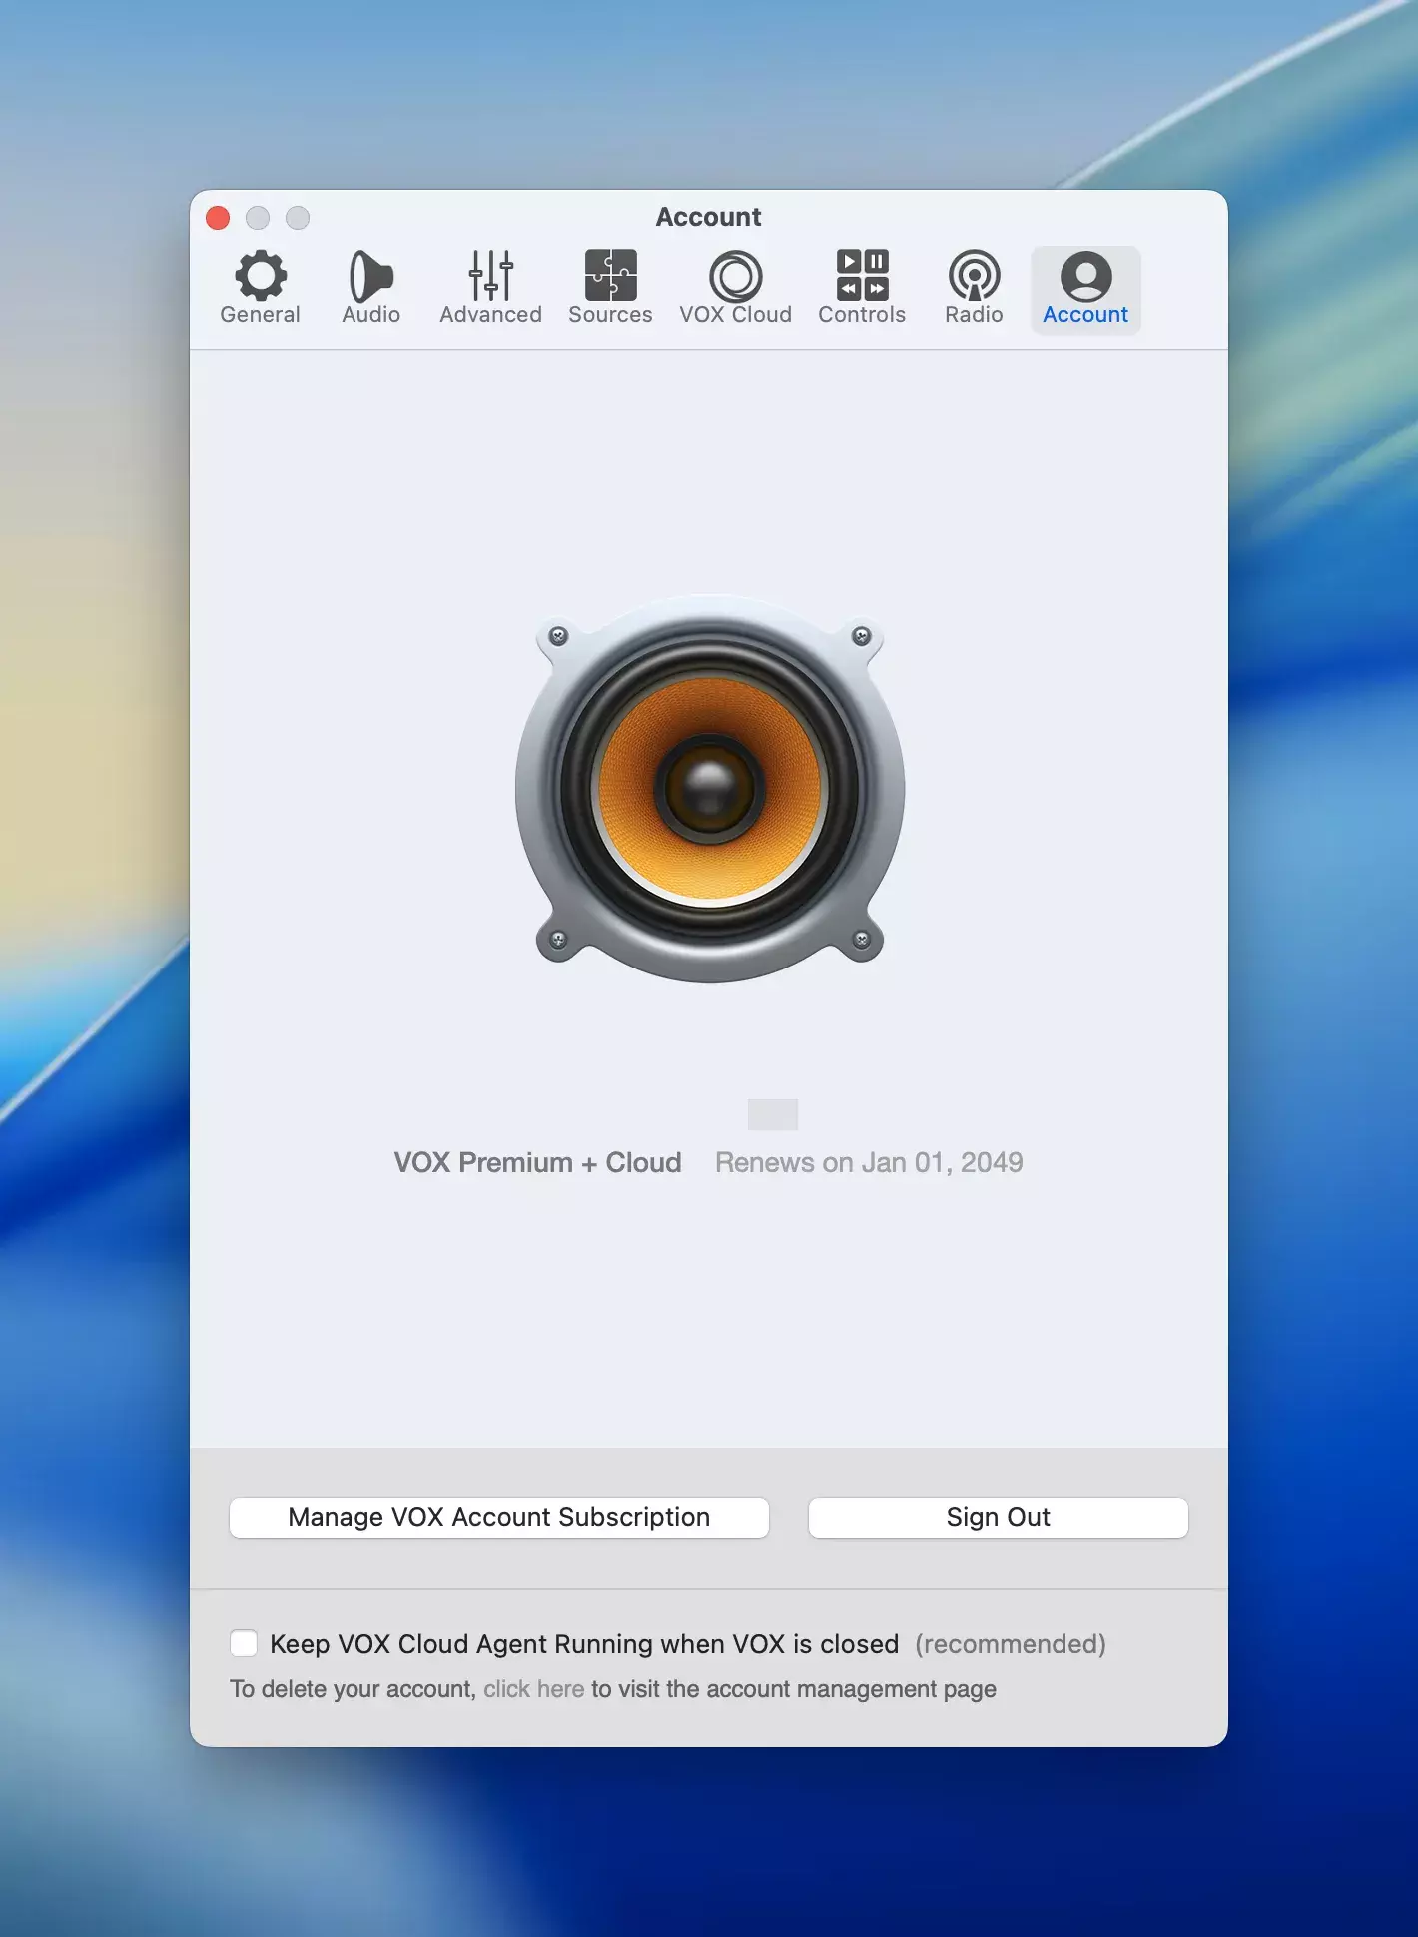1418x1937 pixels.
Task: Click the grayed-out zoom window button
Action: click(x=298, y=218)
